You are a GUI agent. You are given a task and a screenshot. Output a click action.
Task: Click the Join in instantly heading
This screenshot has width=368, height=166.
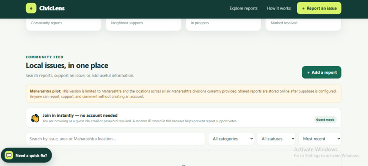[x=80, y=115]
